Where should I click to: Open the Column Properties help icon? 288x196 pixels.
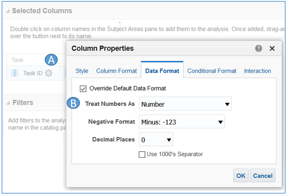click(258, 48)
